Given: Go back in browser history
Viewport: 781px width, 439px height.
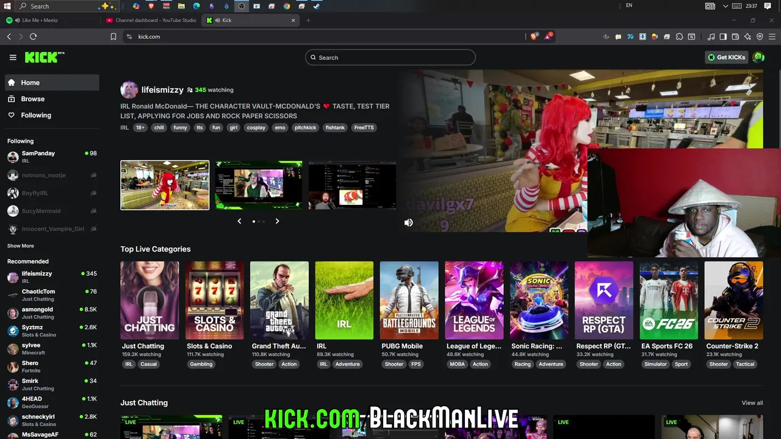Looking at the screenshot, I should pyautogui.click(x=9, y=37).
